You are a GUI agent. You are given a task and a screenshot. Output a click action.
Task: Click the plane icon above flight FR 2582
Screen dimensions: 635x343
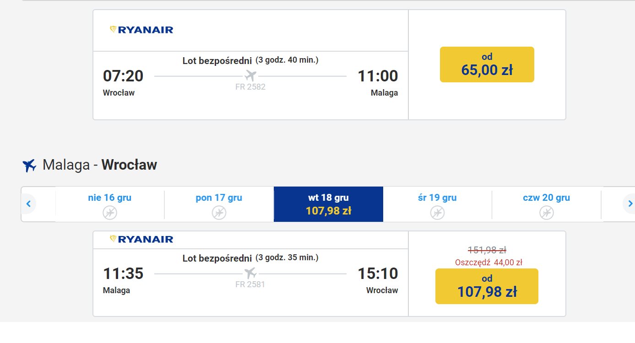pos(250,75)
